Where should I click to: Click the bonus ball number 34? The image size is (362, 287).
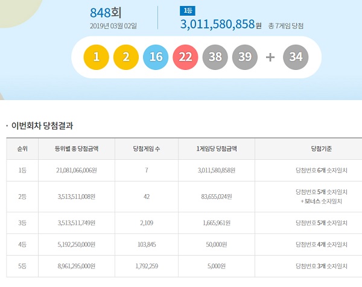296,57
